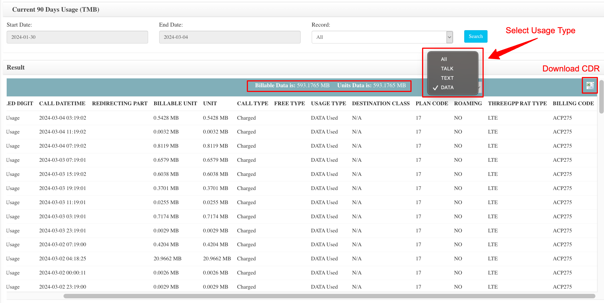Click LTE in the 2024-03-04 03:19:02 row
Screen dimensions: 604x303
click(493, 118)
